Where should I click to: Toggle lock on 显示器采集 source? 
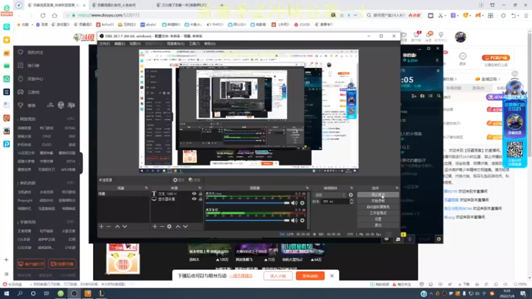[x=201, y=199]
